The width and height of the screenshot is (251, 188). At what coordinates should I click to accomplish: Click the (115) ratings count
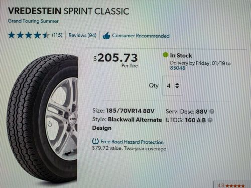(57, 35)
